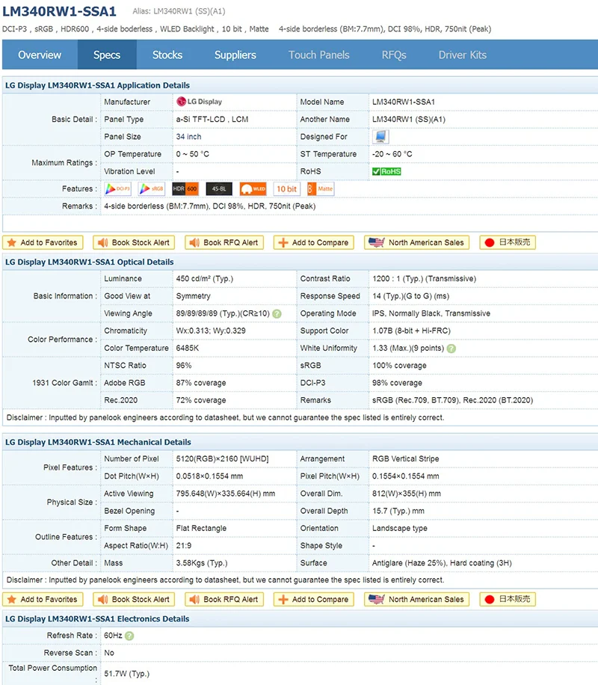Image resolution: width=598 pixels, height=685 pixels.
Task: Click the 0.1554×0.1554 mm pixel pitch value
Action: pyautogui.click(x=406, y=476)
